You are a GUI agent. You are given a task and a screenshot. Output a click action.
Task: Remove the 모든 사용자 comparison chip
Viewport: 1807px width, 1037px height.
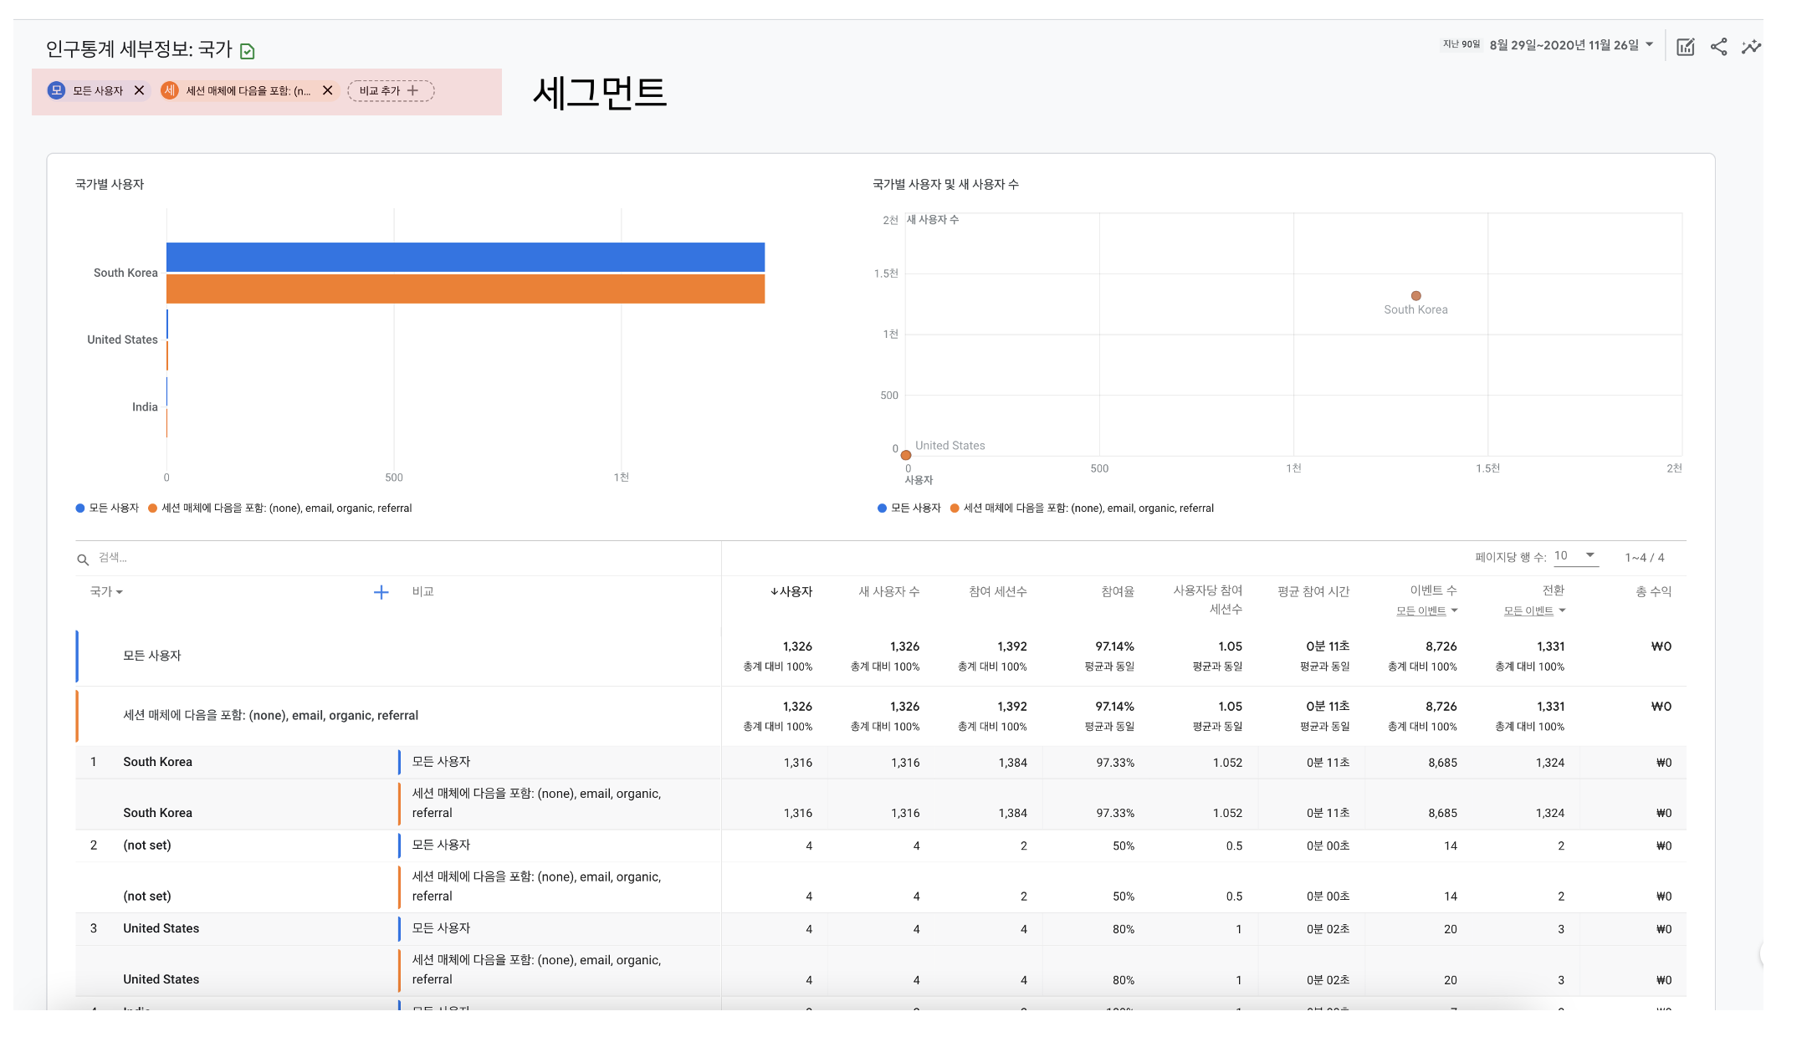tap(140, 90)
